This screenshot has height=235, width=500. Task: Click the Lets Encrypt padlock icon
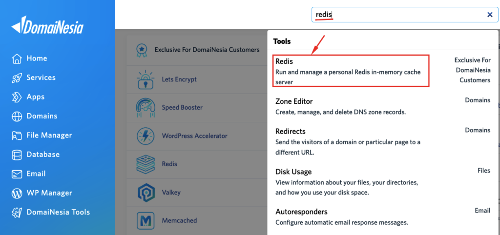coord(146,79)
